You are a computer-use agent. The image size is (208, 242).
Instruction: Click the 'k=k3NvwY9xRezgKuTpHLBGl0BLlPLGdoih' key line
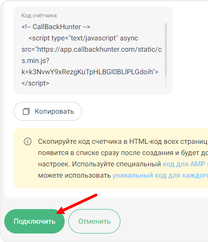point(90,72)
